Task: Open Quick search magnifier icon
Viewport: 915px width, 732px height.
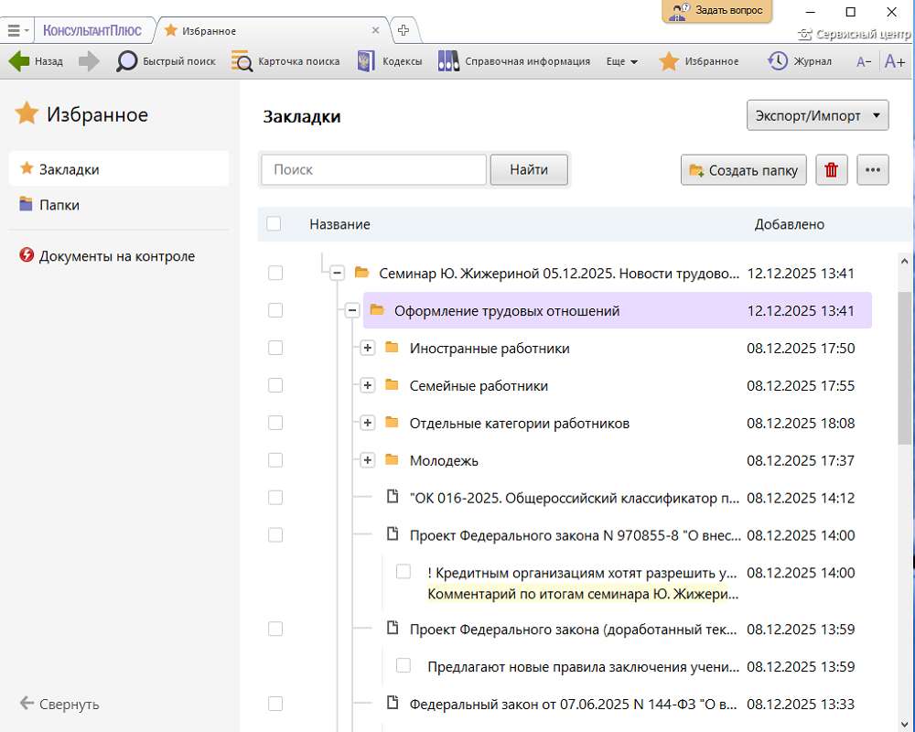Action: (x=126, y=61)
